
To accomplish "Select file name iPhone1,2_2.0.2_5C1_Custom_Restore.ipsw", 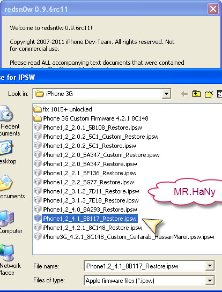I will [x=100, y=137].
